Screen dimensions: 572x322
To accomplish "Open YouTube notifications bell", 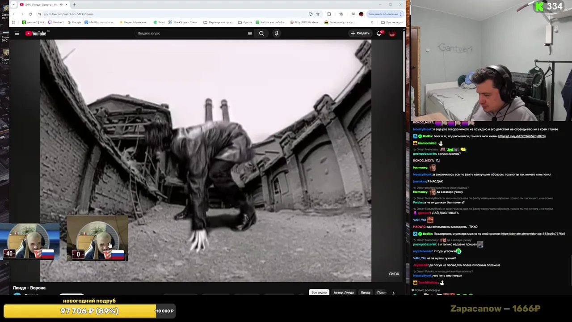I will click(x=379, y=33).
